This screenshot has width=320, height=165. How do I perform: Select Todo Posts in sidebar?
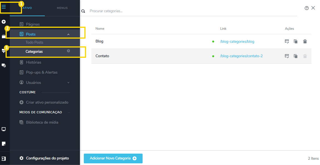click(34, 42)
